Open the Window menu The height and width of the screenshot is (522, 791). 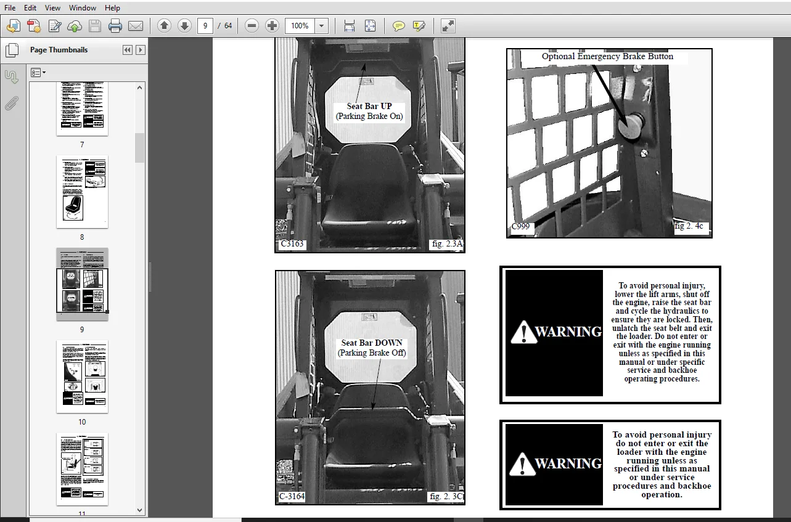83,8
